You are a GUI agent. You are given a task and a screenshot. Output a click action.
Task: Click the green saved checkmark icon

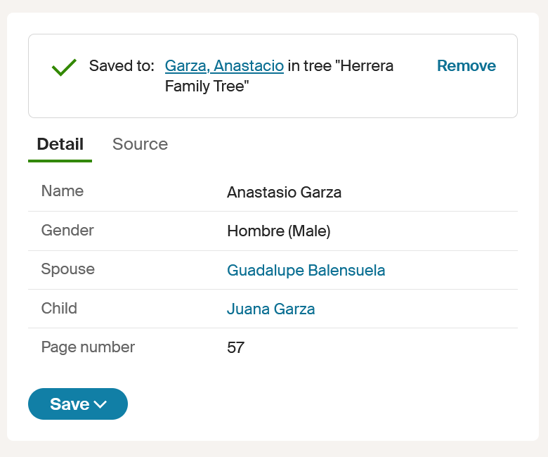tap(64, 67)
